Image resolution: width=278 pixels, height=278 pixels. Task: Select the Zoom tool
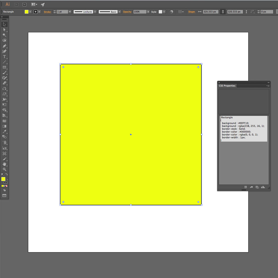4,169
